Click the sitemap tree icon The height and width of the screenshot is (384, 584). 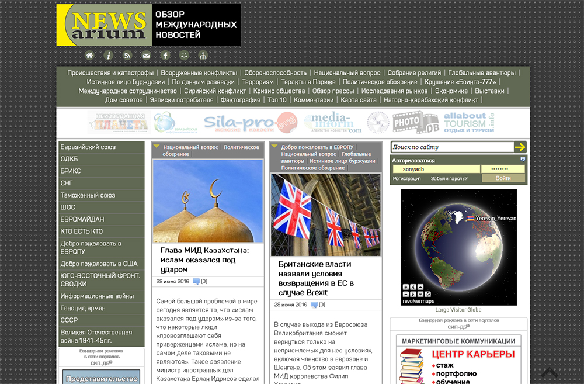pyautogui.click(x=203, y=56)
